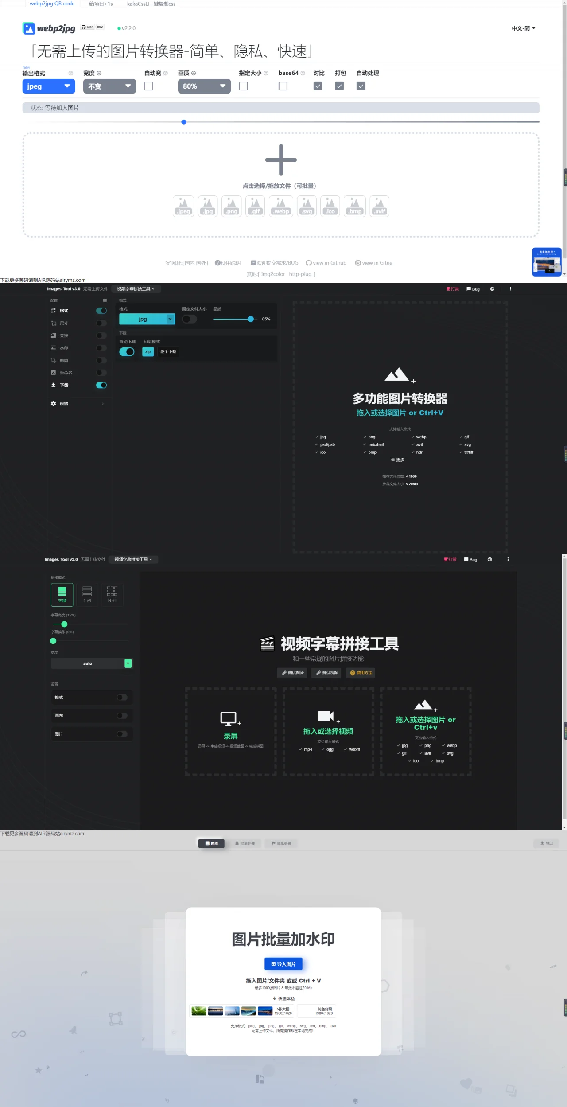The image size is (567, 1107).
Task: Disable the 自动下载 toggle switch
Action: pyautogui.click(x=127, y=352)
